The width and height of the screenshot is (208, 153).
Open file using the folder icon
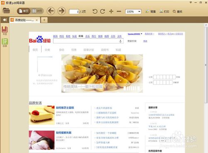pos(6,11)
